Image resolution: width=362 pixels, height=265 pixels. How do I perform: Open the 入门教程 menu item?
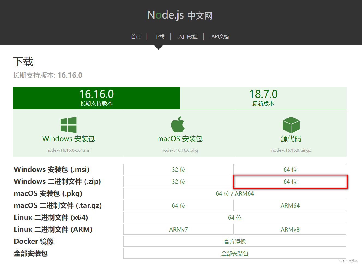point(188,36)
